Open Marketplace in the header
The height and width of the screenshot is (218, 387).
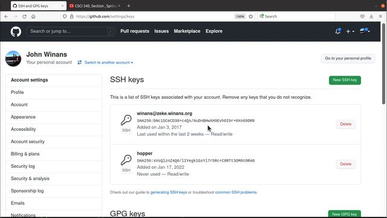tap(187, 31)
